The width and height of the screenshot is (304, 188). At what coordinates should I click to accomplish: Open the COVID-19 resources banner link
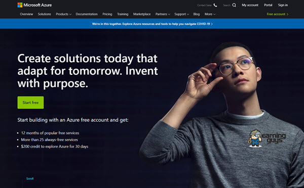[x=152, y=24]
